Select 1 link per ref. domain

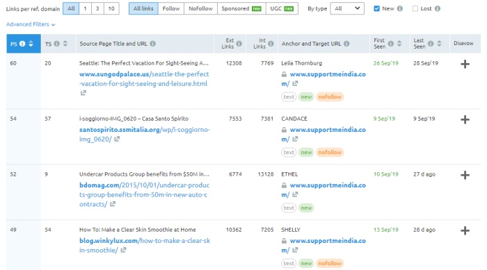click(85, 9)
